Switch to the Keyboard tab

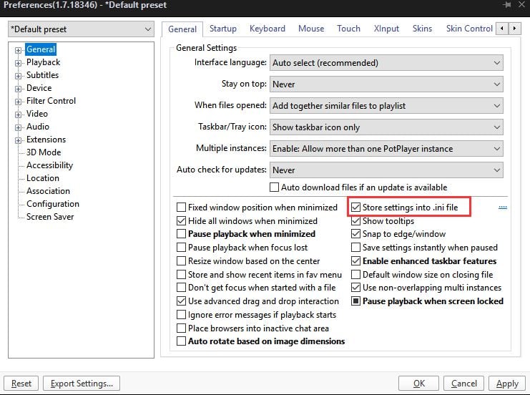coord(268,29)
